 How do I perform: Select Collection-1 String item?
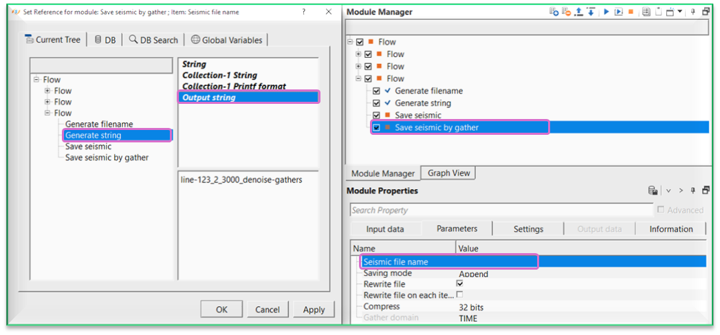pos(219,76)
